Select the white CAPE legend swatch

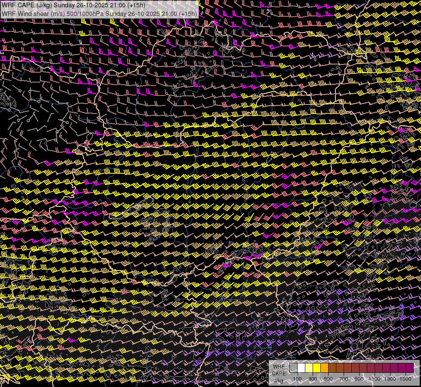[x=301, y=368]
